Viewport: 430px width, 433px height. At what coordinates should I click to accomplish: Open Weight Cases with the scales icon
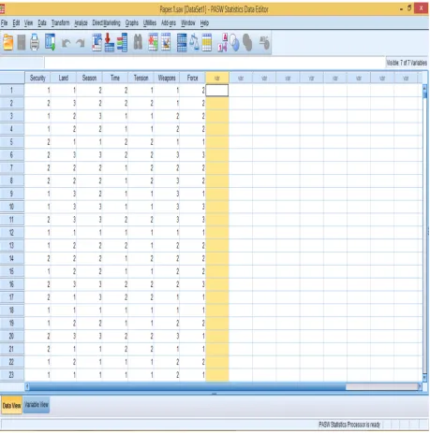pyautogui.click(x=194, y=42)
